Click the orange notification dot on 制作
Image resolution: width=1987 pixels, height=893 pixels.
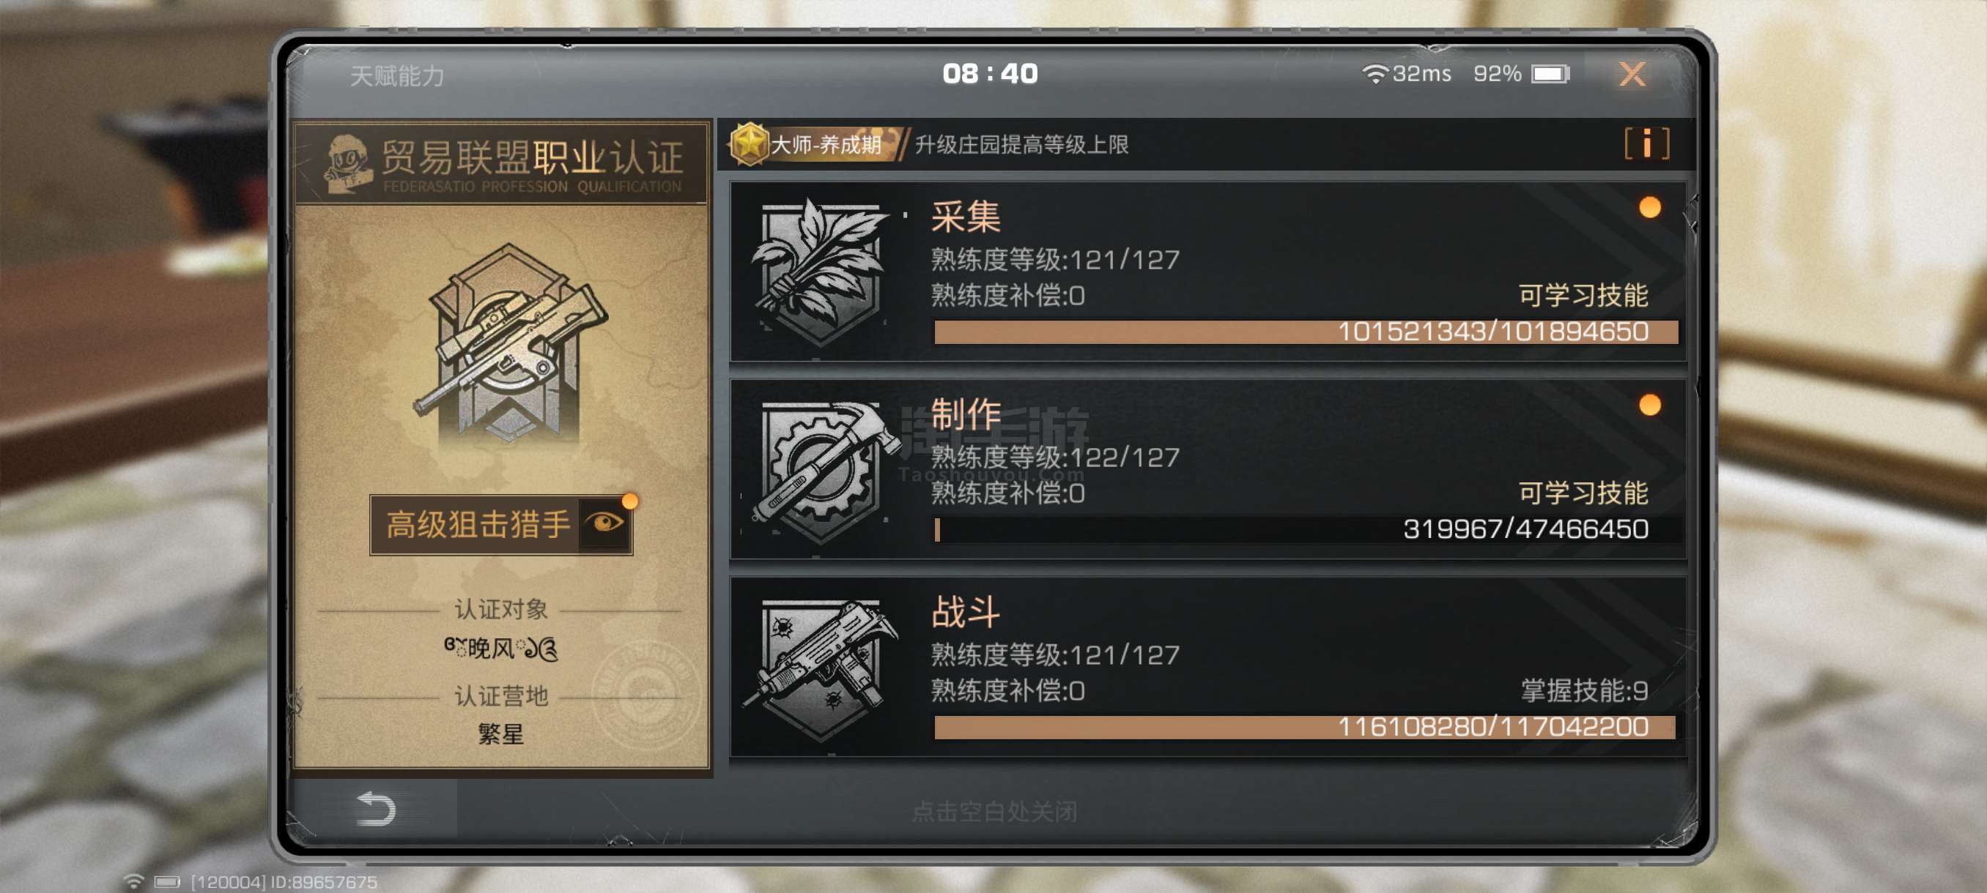click(1649, 406)
